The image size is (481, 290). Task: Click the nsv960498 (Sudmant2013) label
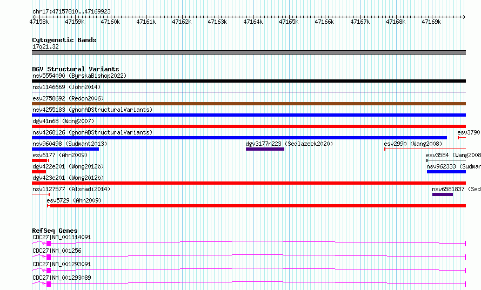pyautogui.click(x=70, y=144)
